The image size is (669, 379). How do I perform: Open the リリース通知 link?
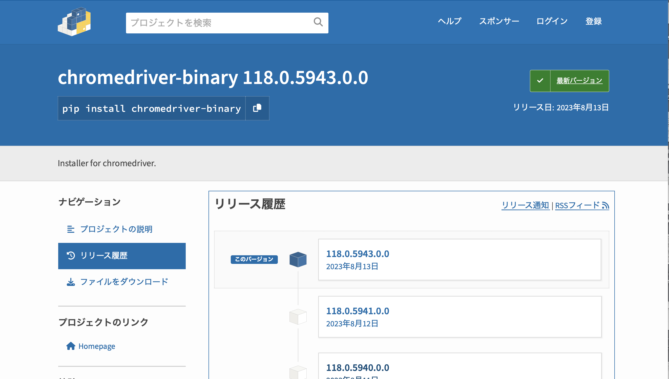tap(525, 205)
